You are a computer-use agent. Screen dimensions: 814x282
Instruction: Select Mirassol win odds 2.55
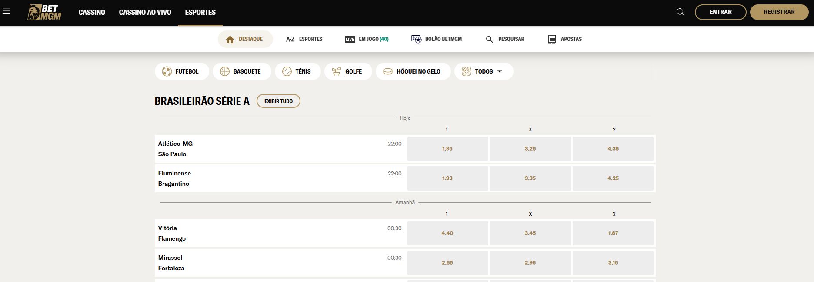tap(447, 263)
